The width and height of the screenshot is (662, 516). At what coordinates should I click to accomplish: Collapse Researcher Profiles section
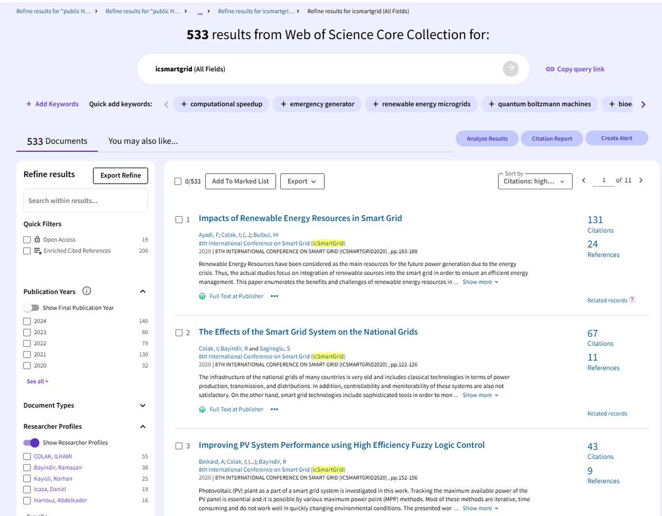tap(143, 427)
